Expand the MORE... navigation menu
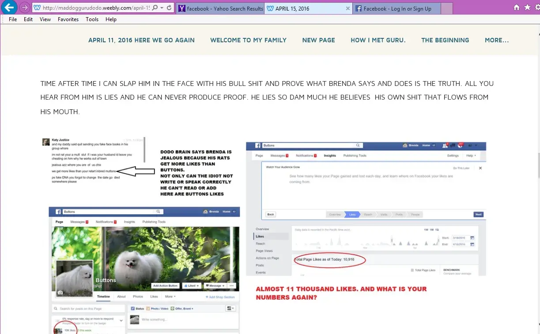 click(497, 40)
